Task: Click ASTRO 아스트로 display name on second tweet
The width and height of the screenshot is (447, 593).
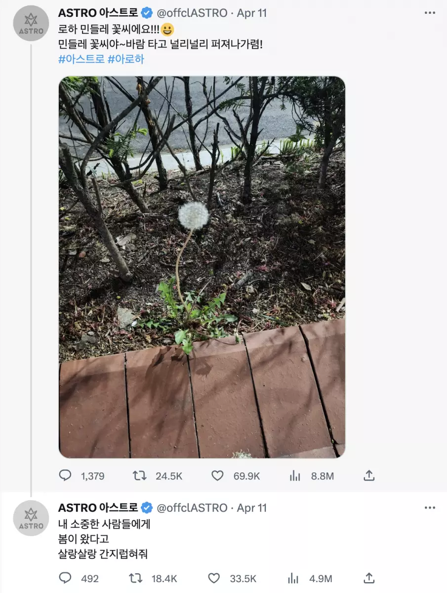Action: click(x=98, y=508)
